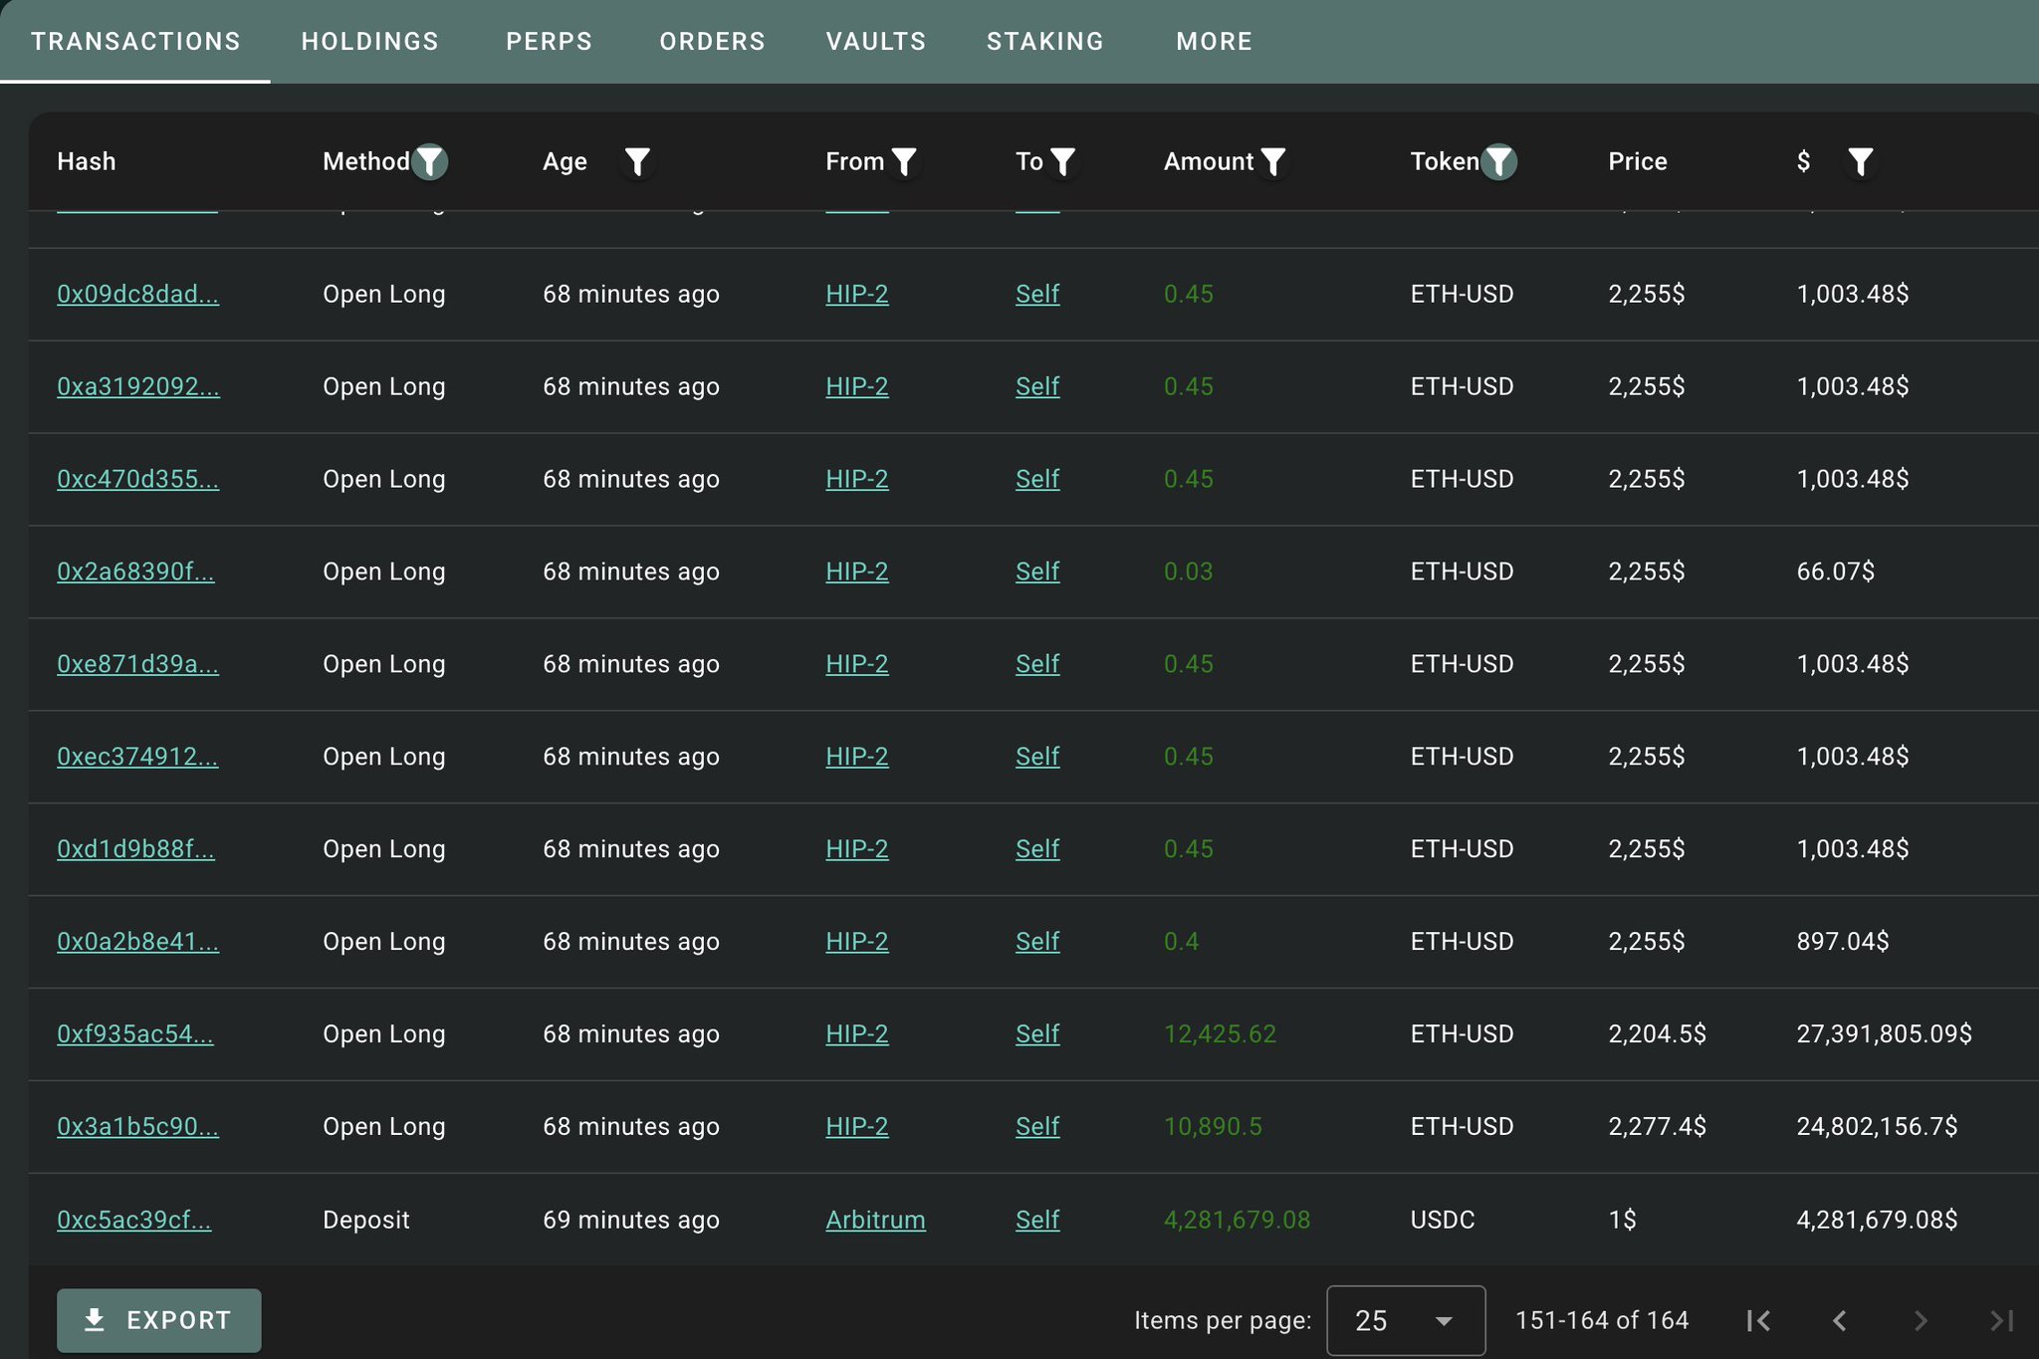Click Self link in 0xc5ac39cf Deposit row
The image size is (2039, 1359).
1037,1220
